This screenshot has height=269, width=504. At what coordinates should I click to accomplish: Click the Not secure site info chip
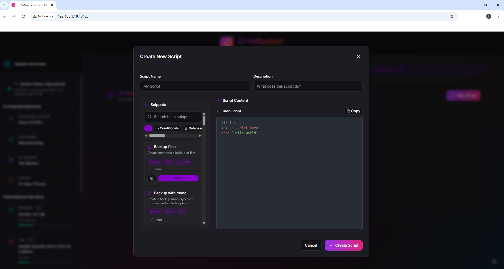tap(43, 16)
